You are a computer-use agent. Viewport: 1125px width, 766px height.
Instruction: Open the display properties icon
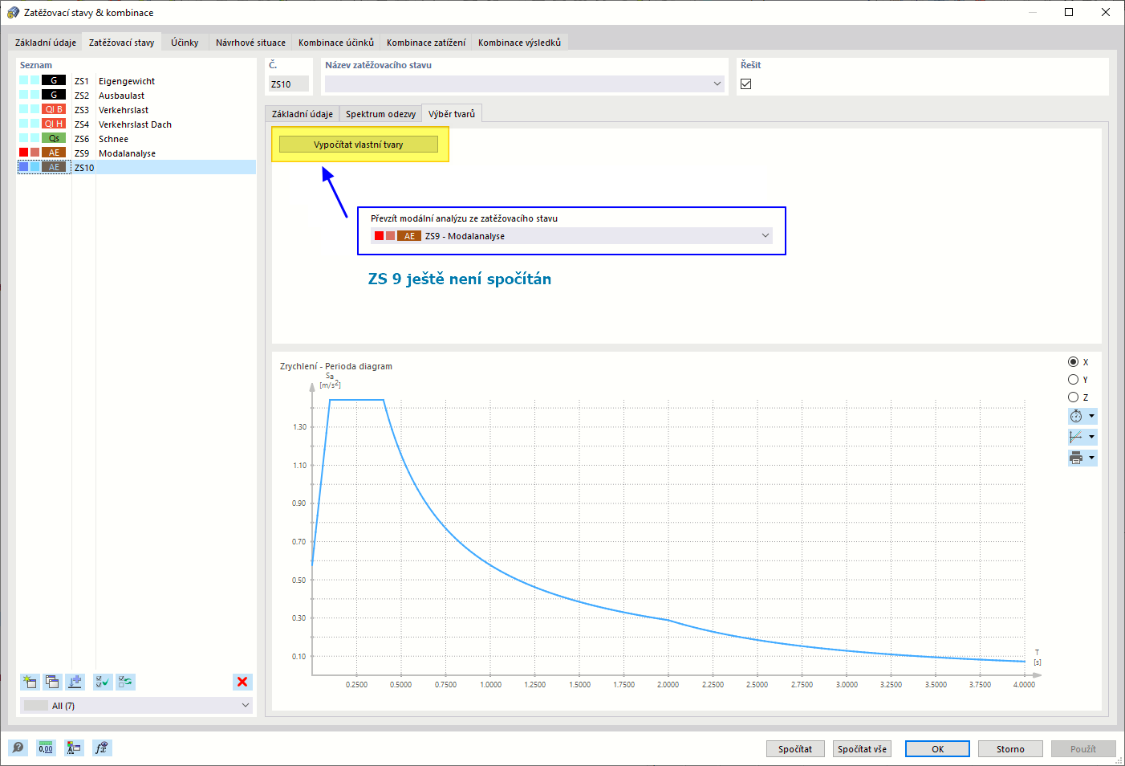(74, 748)
